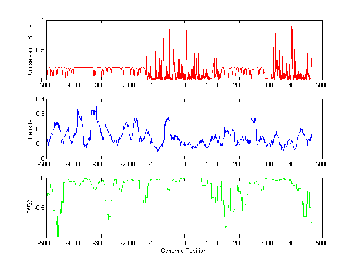Select the blue Density peak near position -3900
The width and height of the screenshot is (356, 267).
(78, 109)
